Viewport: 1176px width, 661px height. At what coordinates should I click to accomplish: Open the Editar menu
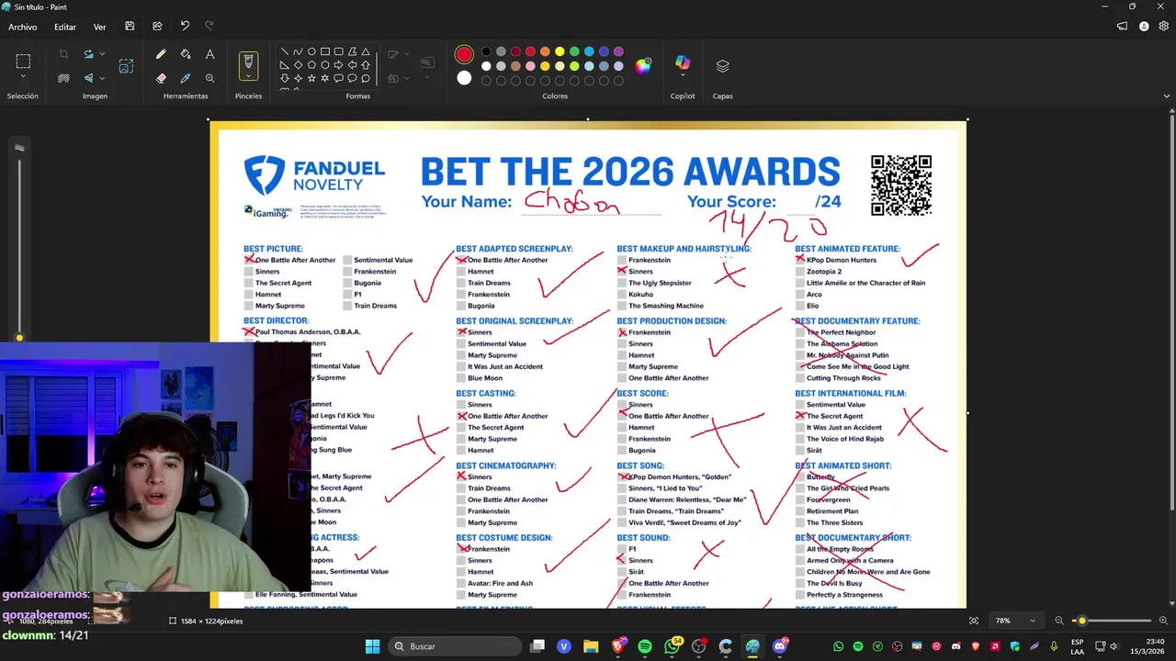65,27
